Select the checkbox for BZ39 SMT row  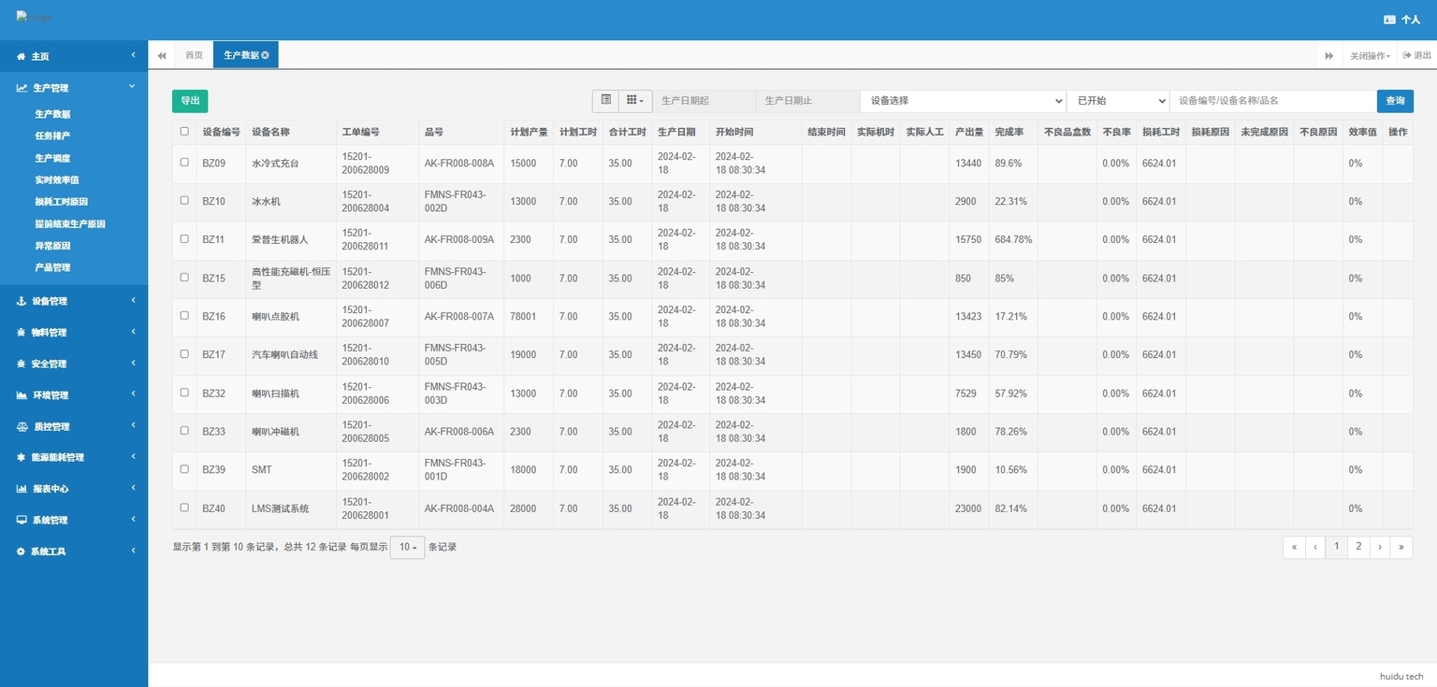[184, 469]
